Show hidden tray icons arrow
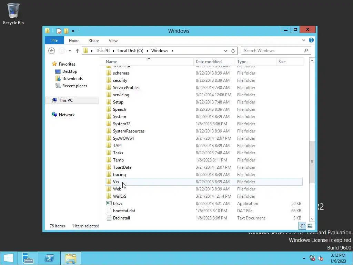Screen dimensions: 353x265 (304, 258)
